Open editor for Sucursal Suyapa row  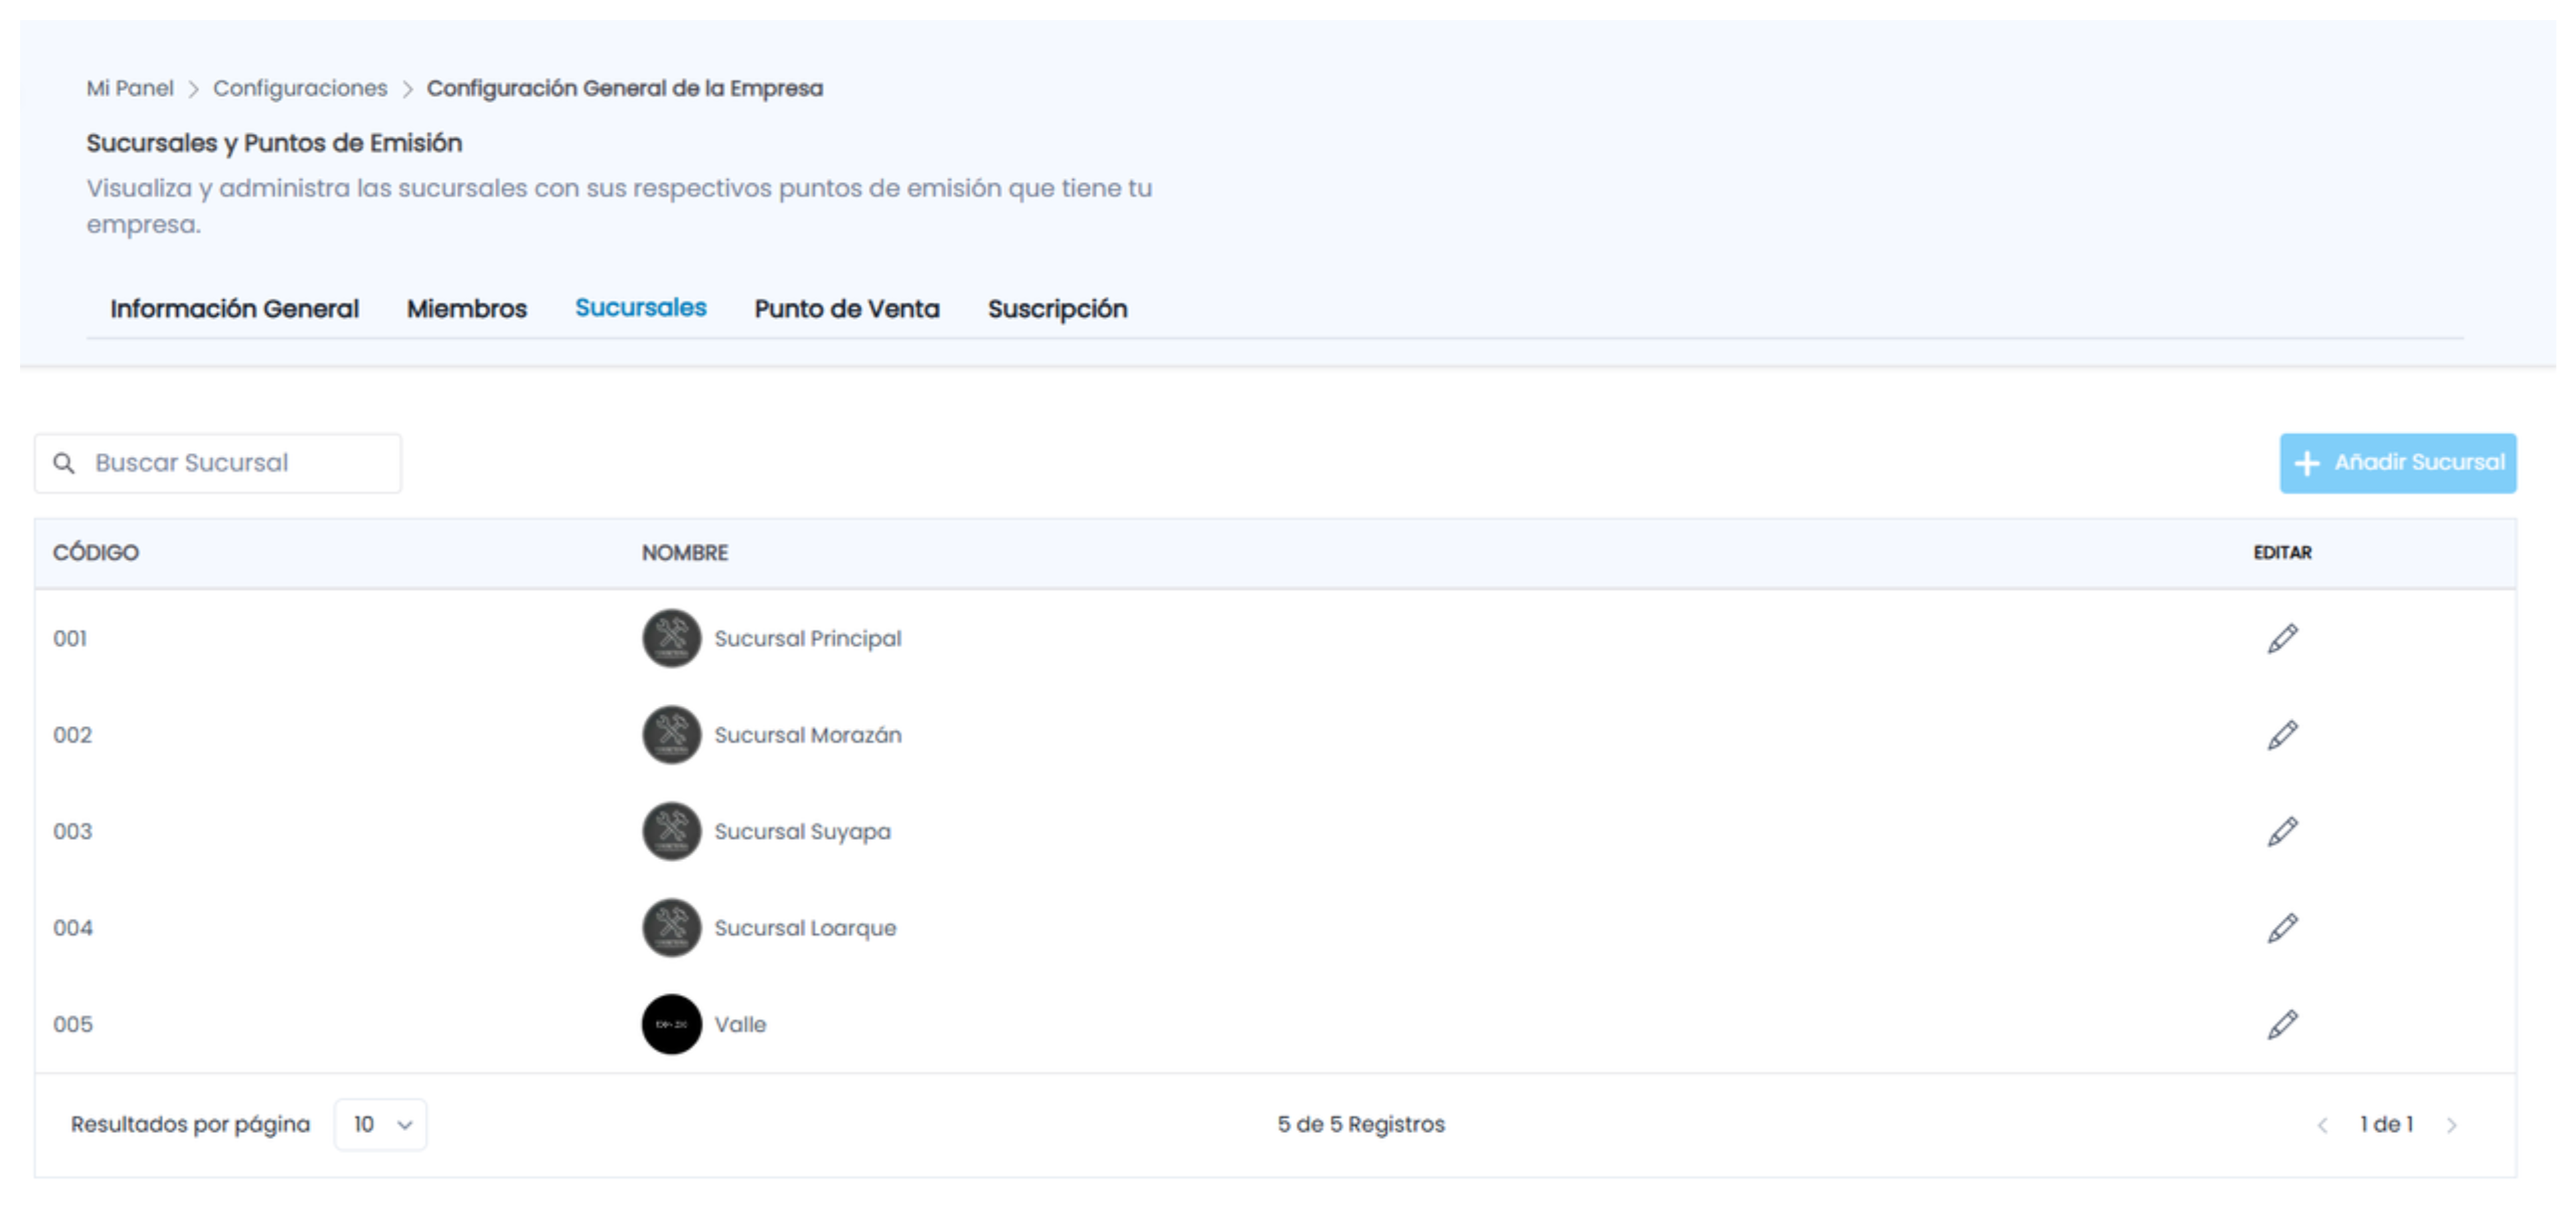(x=2282, y=831)
